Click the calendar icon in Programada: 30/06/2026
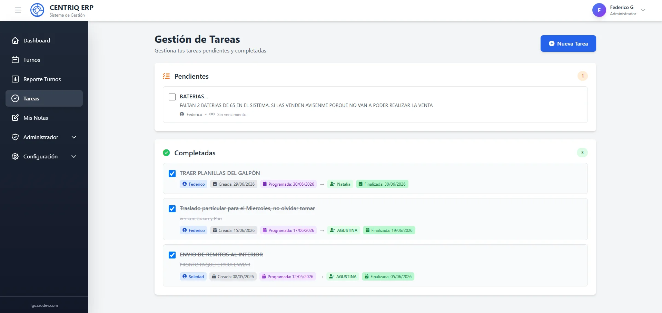The width and height of the screenshot is (662, 313). point(265,184)
